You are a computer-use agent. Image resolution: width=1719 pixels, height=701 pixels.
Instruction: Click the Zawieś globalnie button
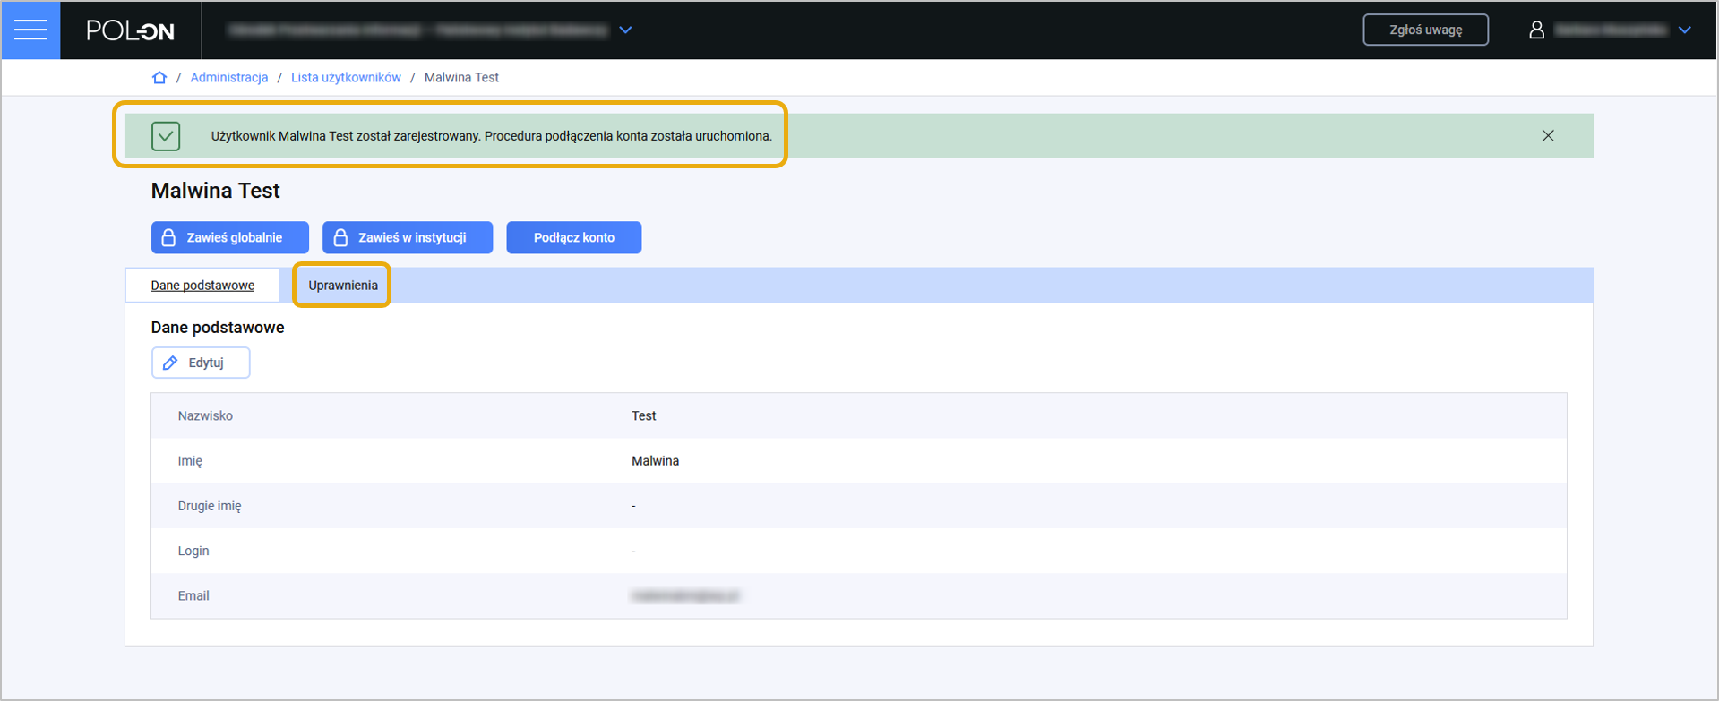click(x=230, y=237)
